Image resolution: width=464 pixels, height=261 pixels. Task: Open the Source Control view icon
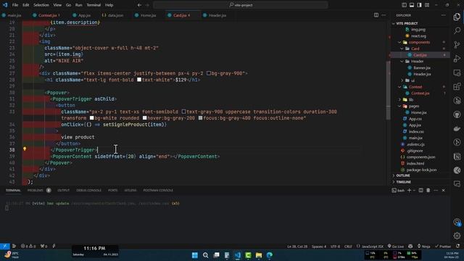click(x=457, y=45)
